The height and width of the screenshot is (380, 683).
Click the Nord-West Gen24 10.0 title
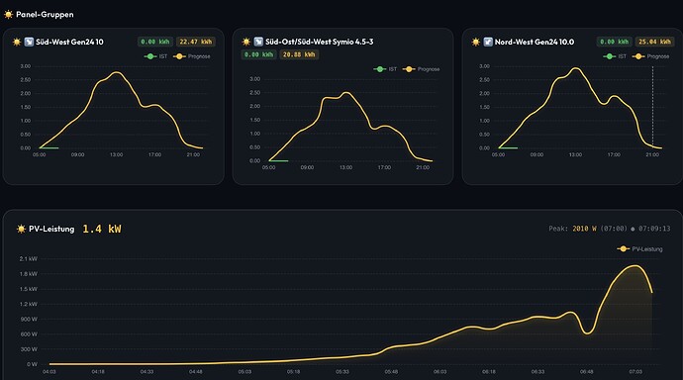(535, 42)
